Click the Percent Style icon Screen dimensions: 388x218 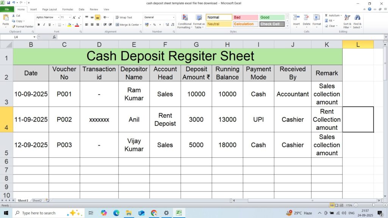point(154,25)
